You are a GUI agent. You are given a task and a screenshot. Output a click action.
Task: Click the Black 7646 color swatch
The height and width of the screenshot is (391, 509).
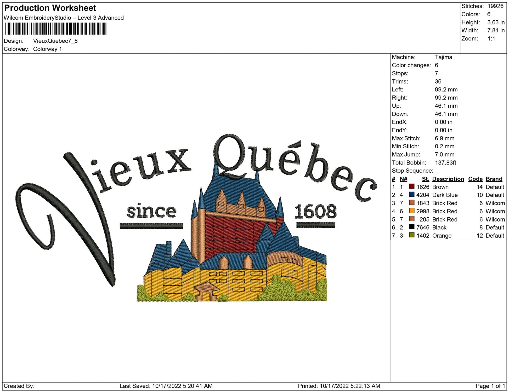(x=412, y=227)
